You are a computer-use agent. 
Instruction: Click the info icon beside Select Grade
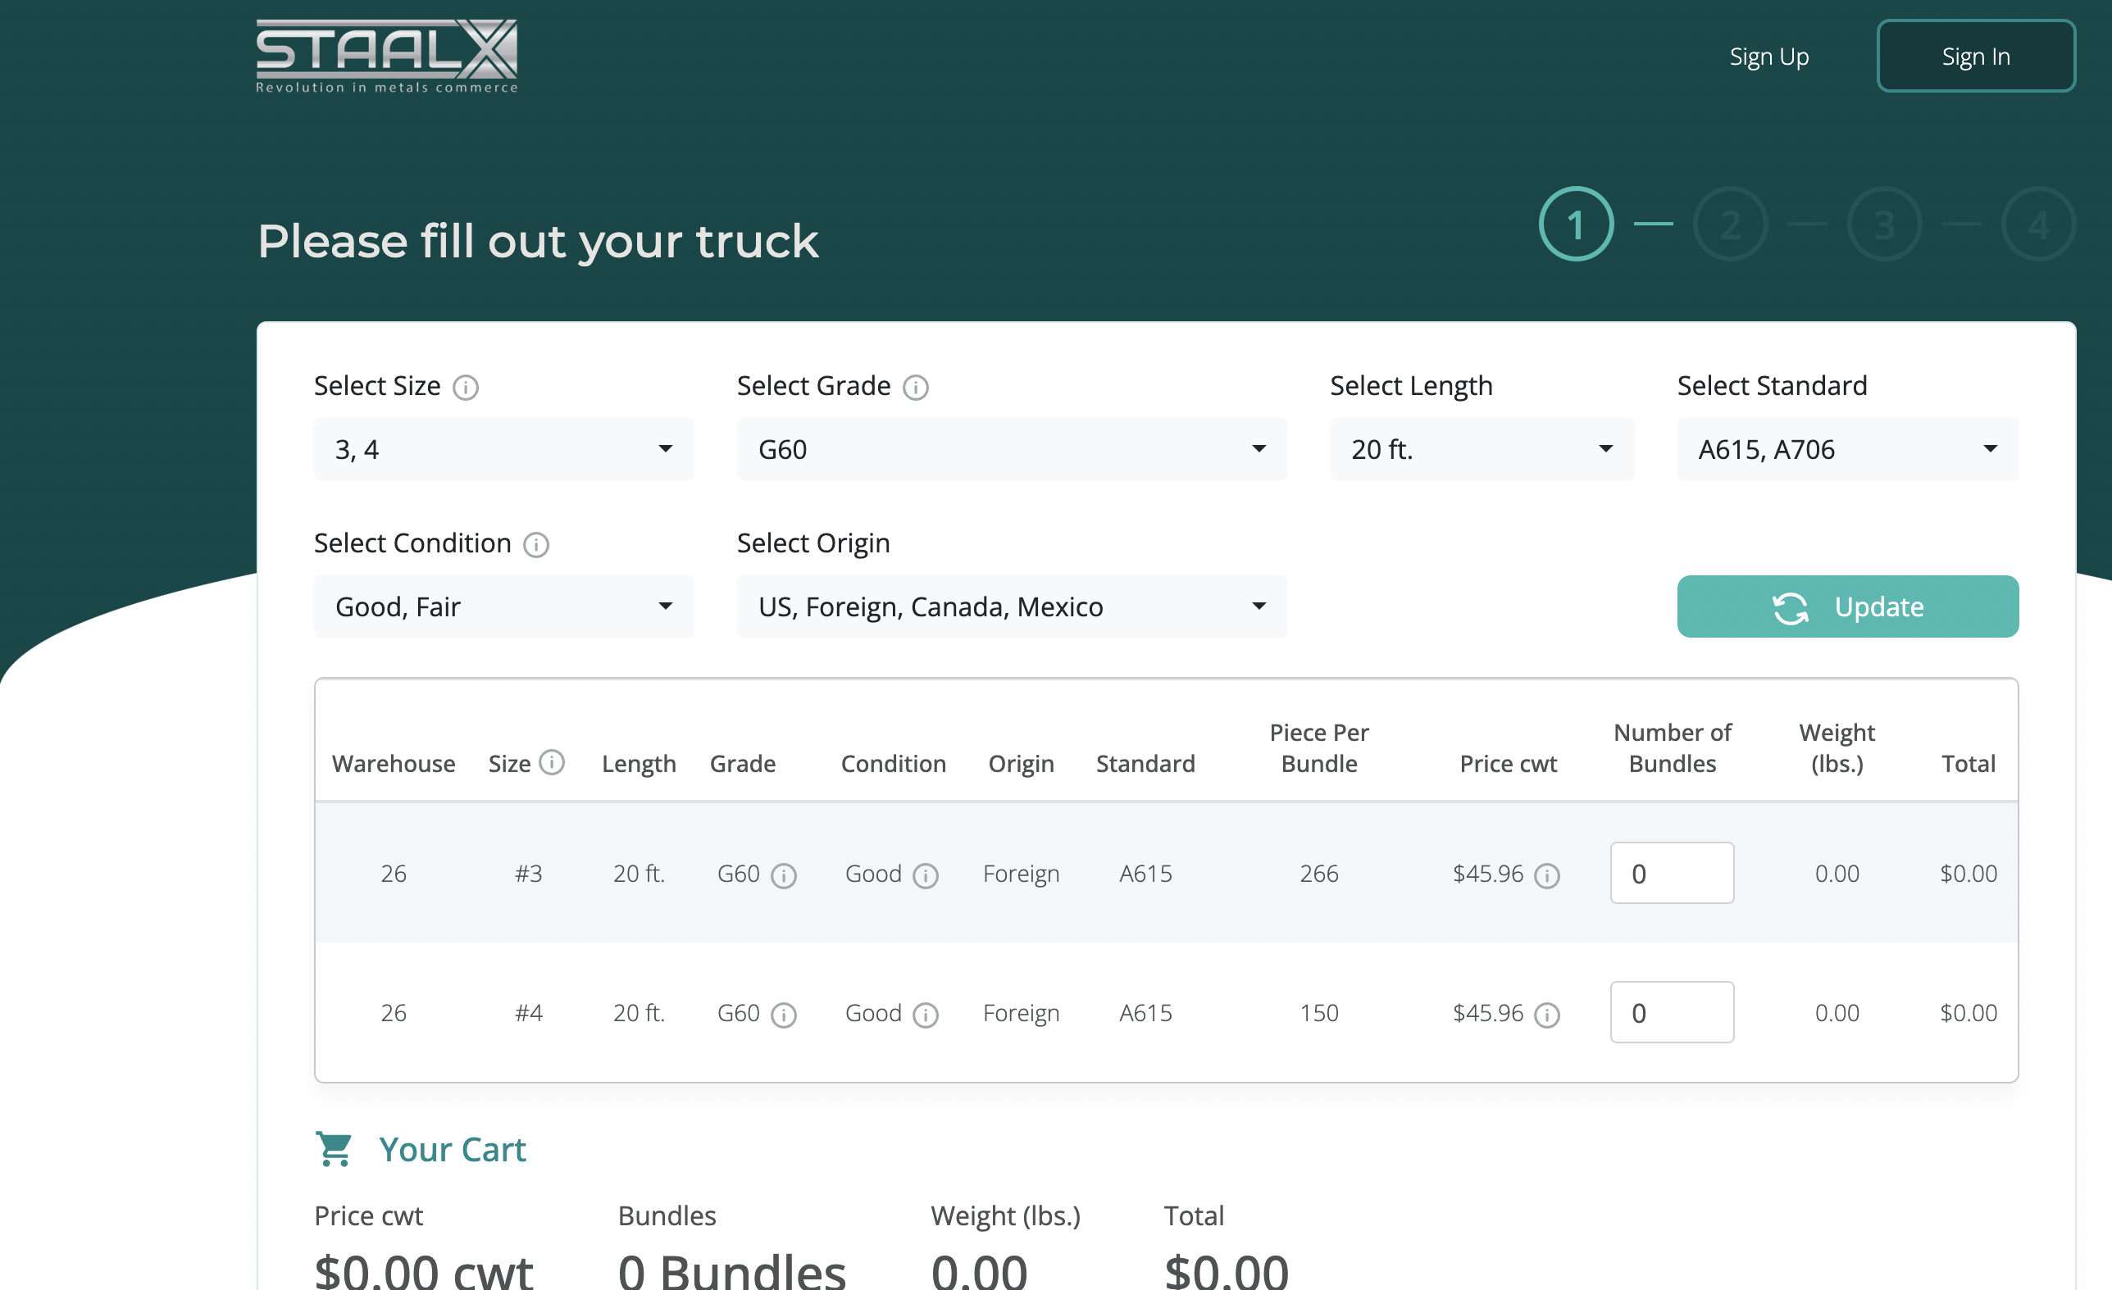pyautogui.click(x=916, y=388)
